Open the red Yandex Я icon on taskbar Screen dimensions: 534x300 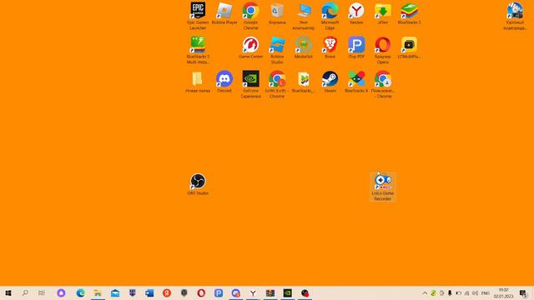click(167, 292)
